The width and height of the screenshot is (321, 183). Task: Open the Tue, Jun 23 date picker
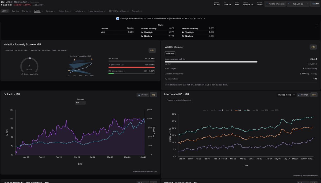coord(298,4)
